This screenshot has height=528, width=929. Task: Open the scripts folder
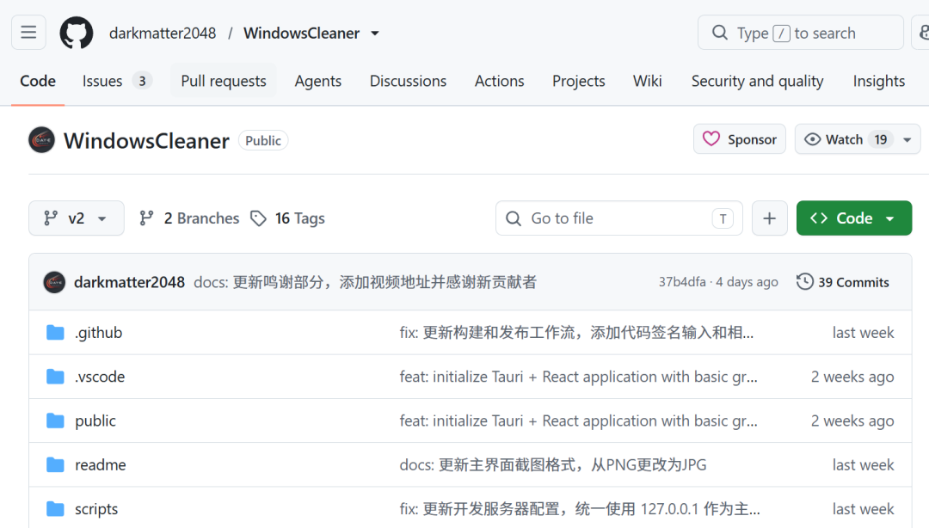[x=96, y=508]
